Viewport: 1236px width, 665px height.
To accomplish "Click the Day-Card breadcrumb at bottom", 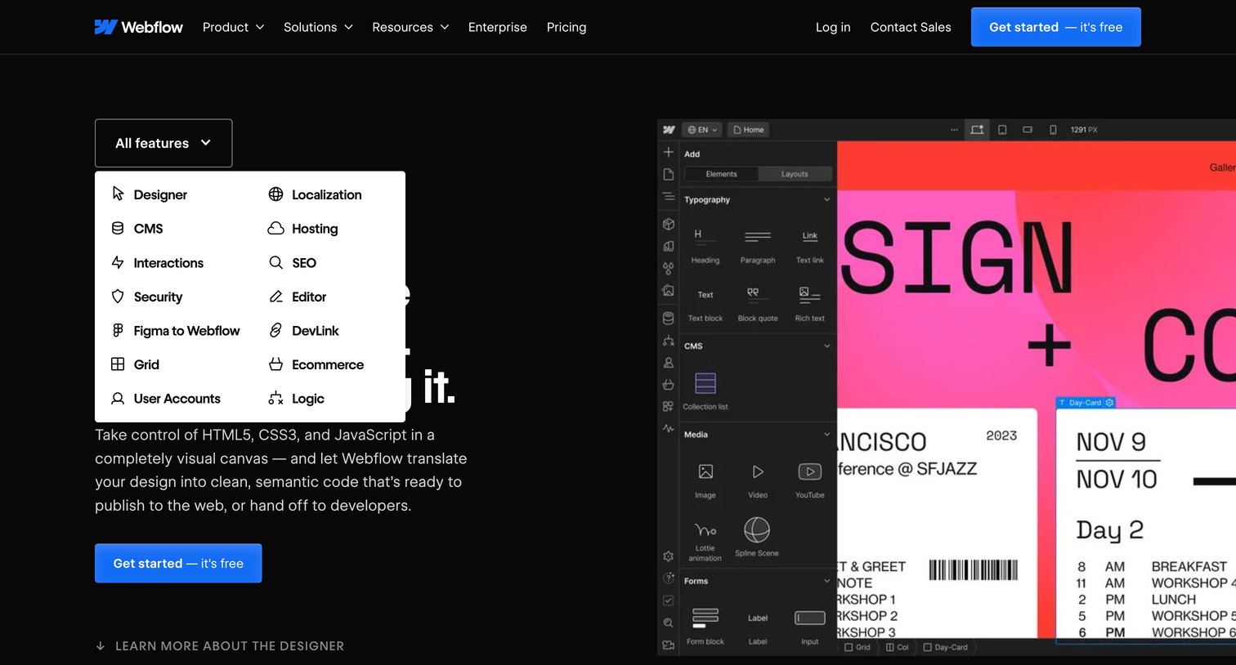I will click(x=946, y=647).
